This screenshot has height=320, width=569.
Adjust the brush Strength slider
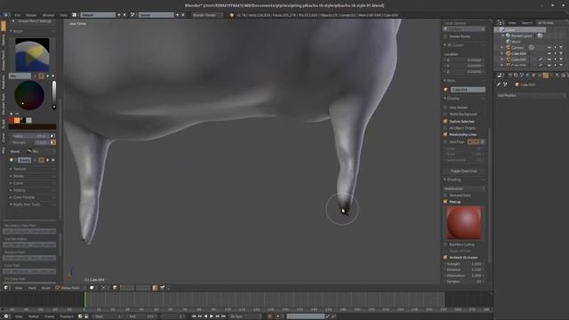[30, 142]
